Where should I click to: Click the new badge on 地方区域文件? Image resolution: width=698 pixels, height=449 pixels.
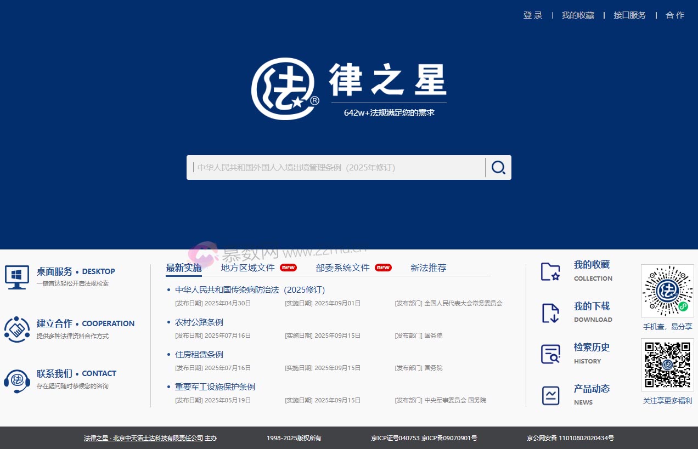point(289,268)
